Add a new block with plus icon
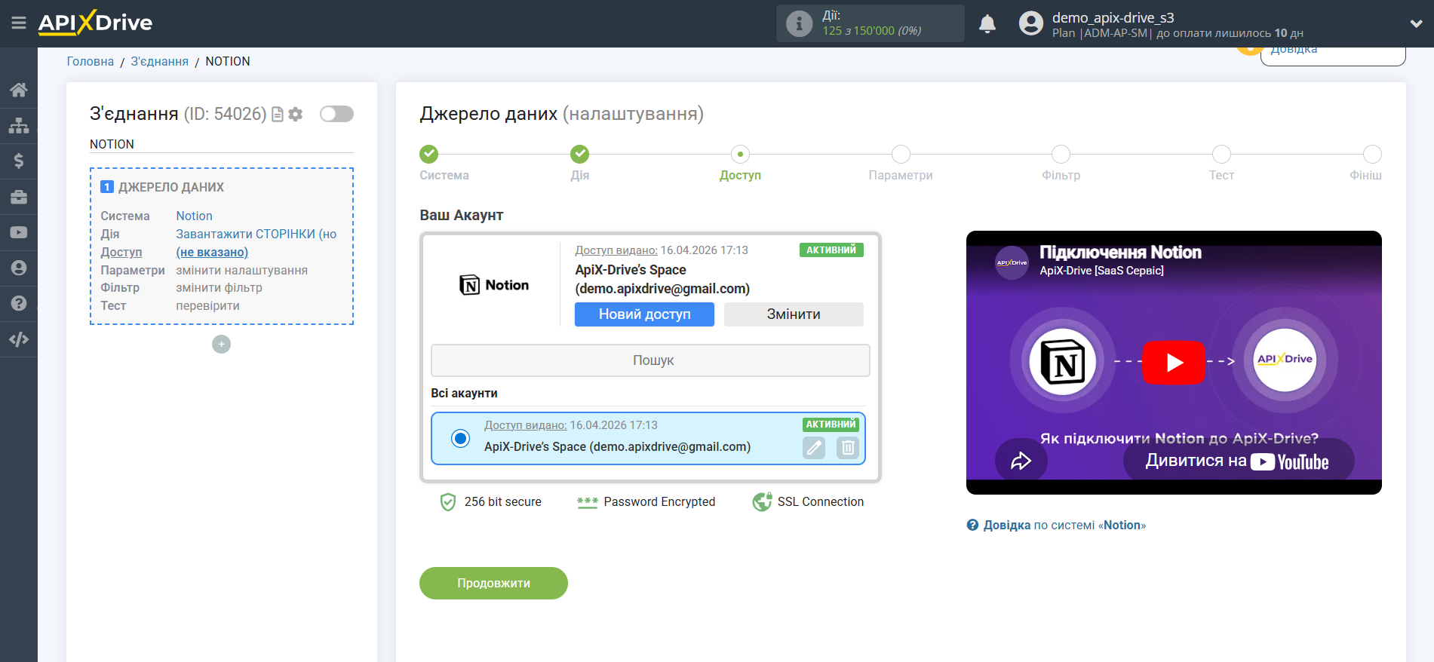This screenshot has width=1434, height=662. [x=221, y=344]
